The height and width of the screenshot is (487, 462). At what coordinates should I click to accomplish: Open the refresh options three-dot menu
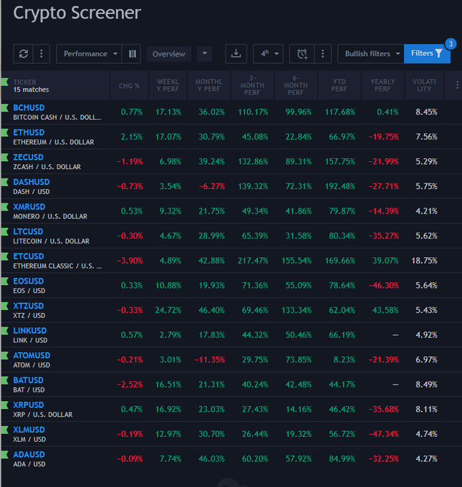point(42,54)
